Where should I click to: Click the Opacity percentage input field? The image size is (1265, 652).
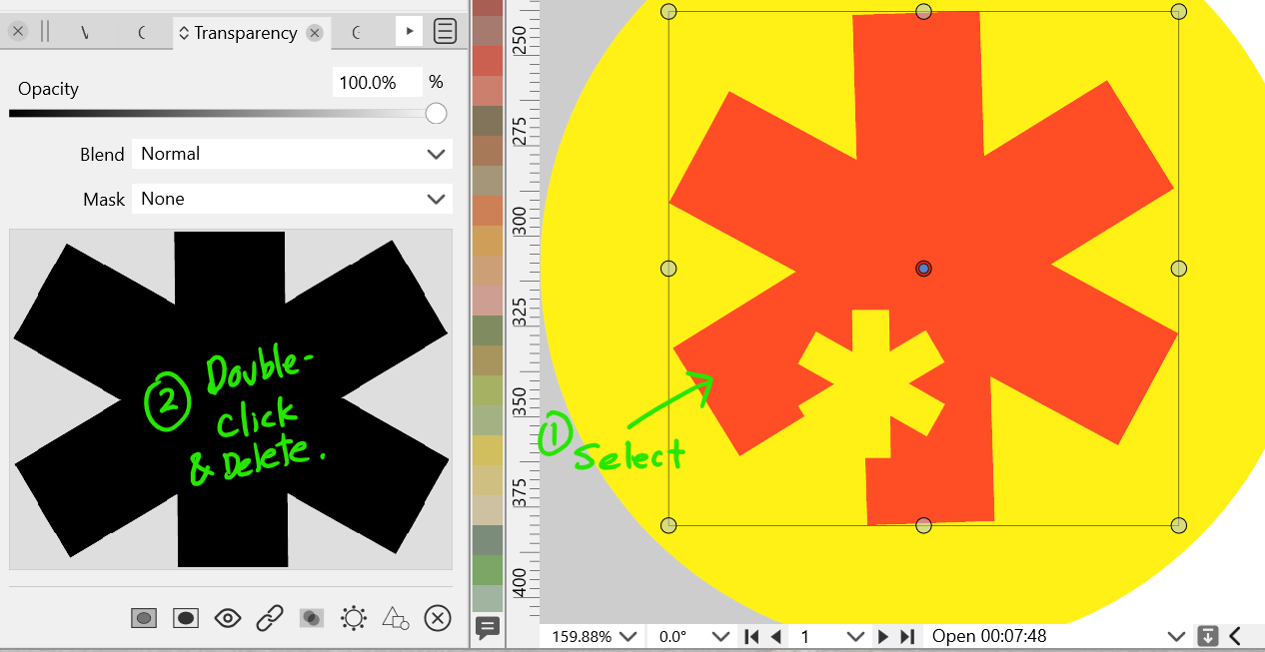376,82
